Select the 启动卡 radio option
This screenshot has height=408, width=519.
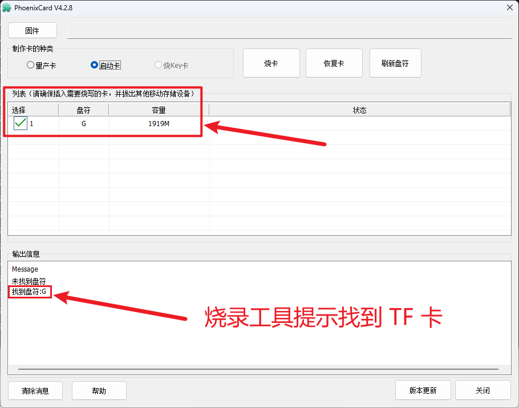(95, 65)
